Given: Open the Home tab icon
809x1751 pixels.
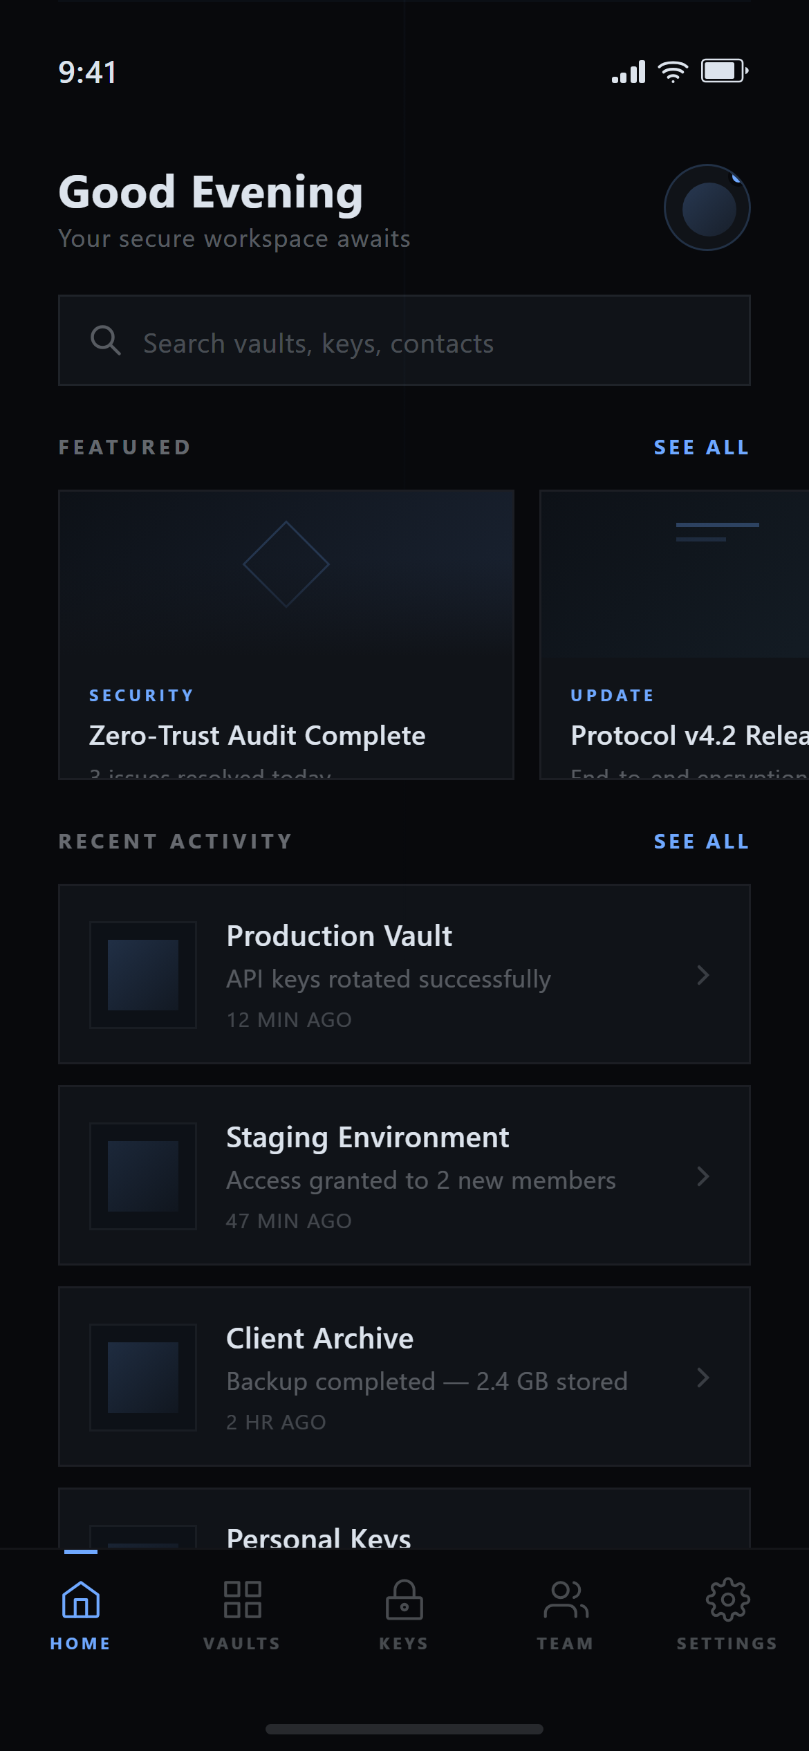Looking at the screenshot, I should (x=81, y=1600).
